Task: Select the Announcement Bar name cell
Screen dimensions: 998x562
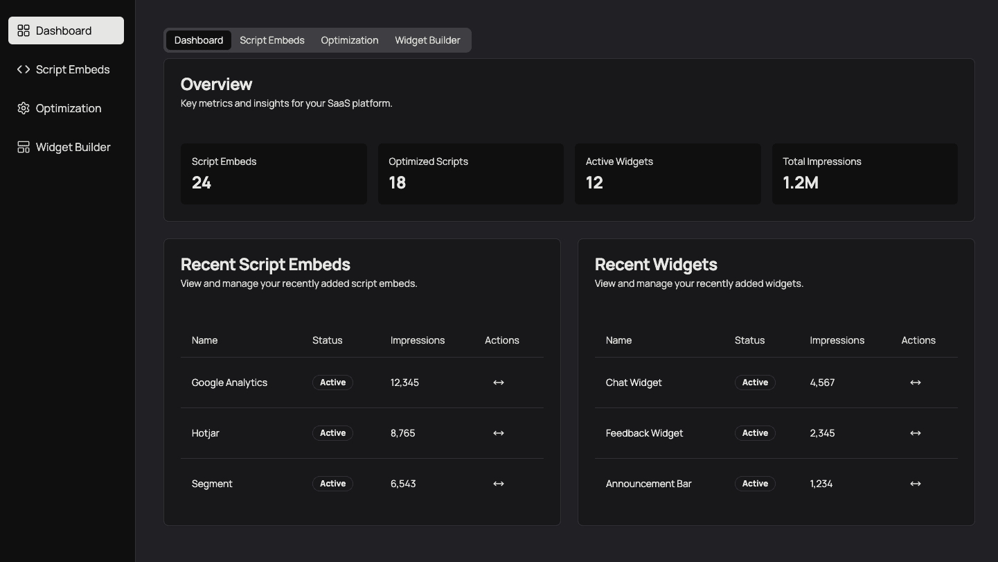Action: coord(649,484)
